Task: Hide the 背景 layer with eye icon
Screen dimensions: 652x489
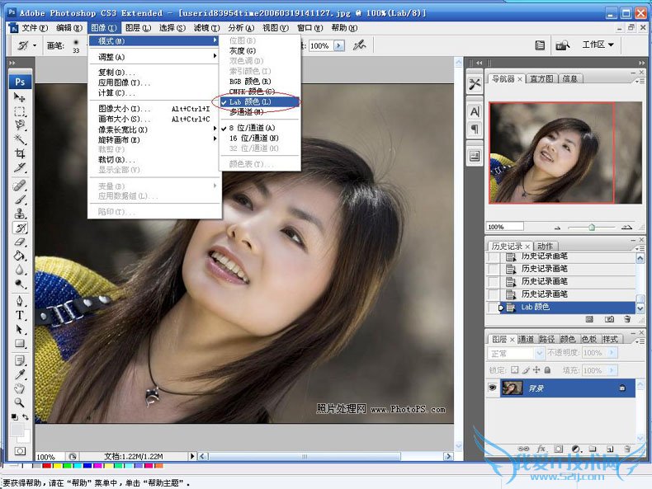Action: pyautogui.click(x=493, y=388)
